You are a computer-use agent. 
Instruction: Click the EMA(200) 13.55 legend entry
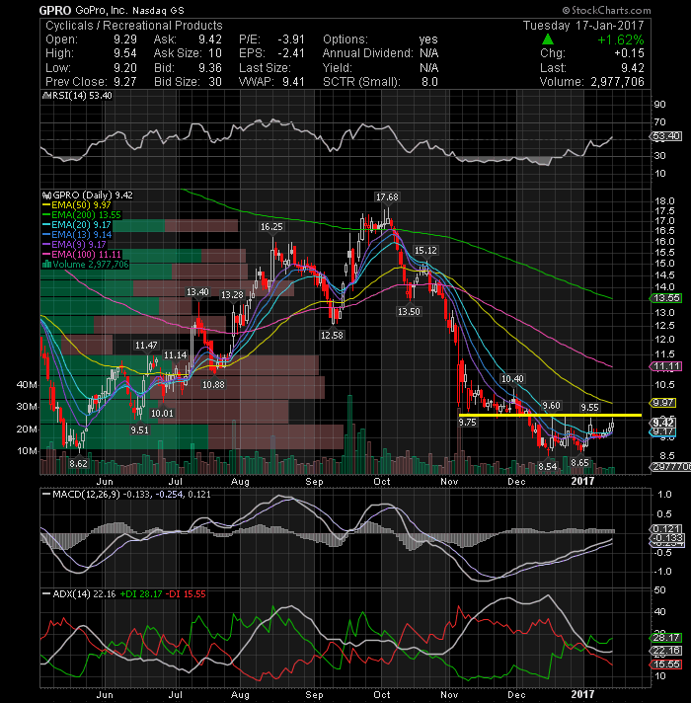(82, 215)
